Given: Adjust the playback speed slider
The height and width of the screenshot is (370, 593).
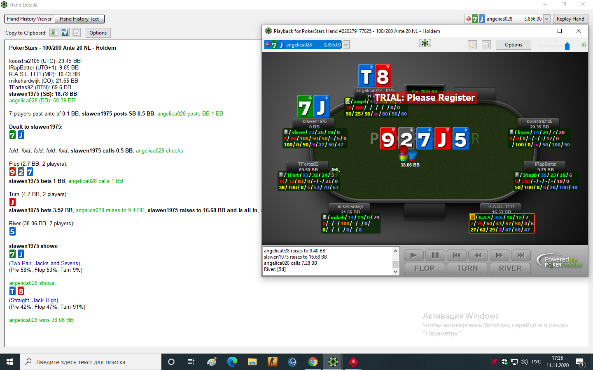Looking at the screenshot, I should [567, 46].
